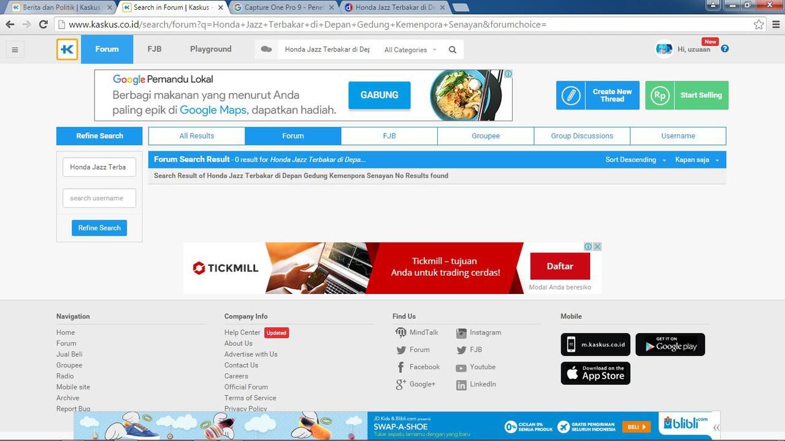Click the m.kaskus.co.id mobile button

[595, 345]
